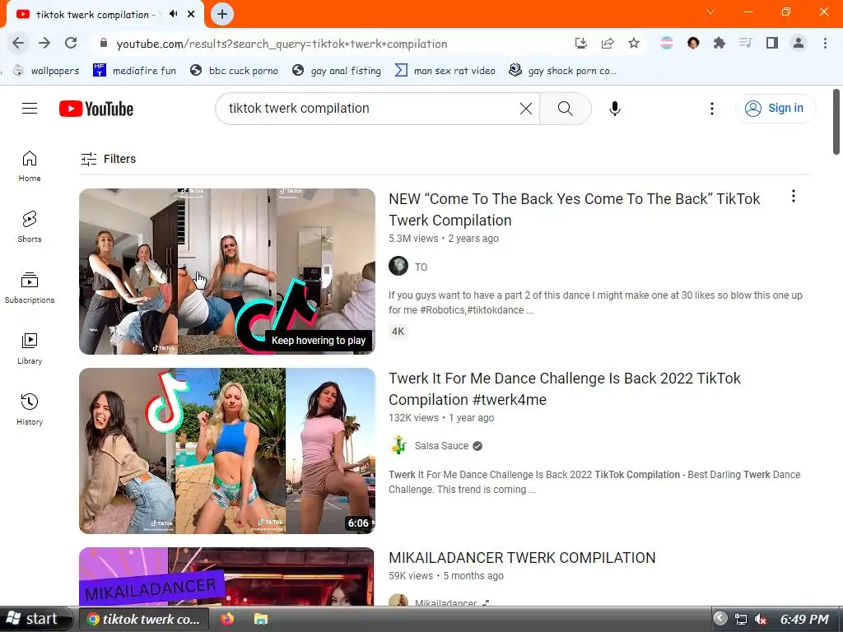Open Chrome's three-dot menu
The image size is (843, 632).
pos(825,43)
